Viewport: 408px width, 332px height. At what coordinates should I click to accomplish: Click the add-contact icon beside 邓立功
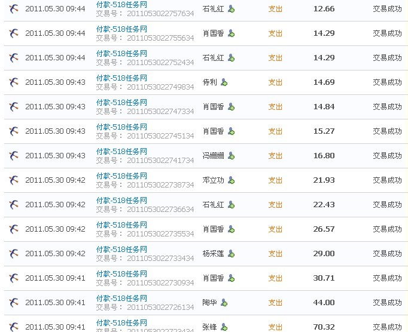[231, 180]
